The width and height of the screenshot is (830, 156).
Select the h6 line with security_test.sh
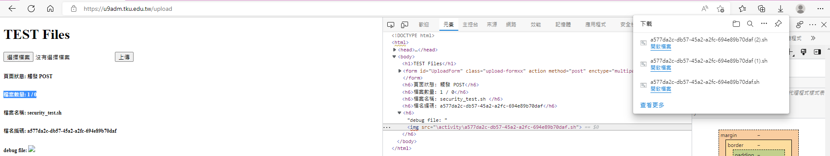click(452, 99)
